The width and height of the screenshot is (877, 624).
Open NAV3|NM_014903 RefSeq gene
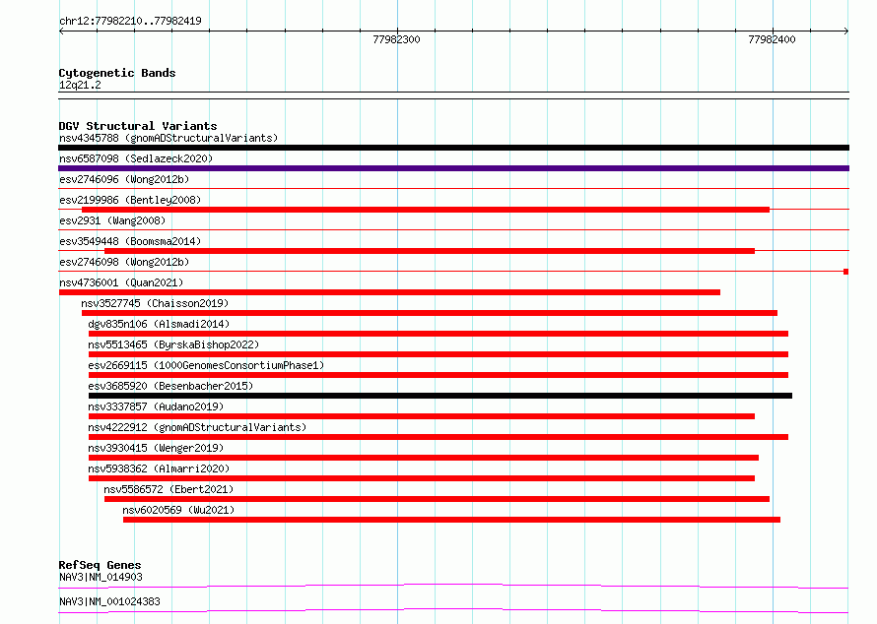click(101, 577)
